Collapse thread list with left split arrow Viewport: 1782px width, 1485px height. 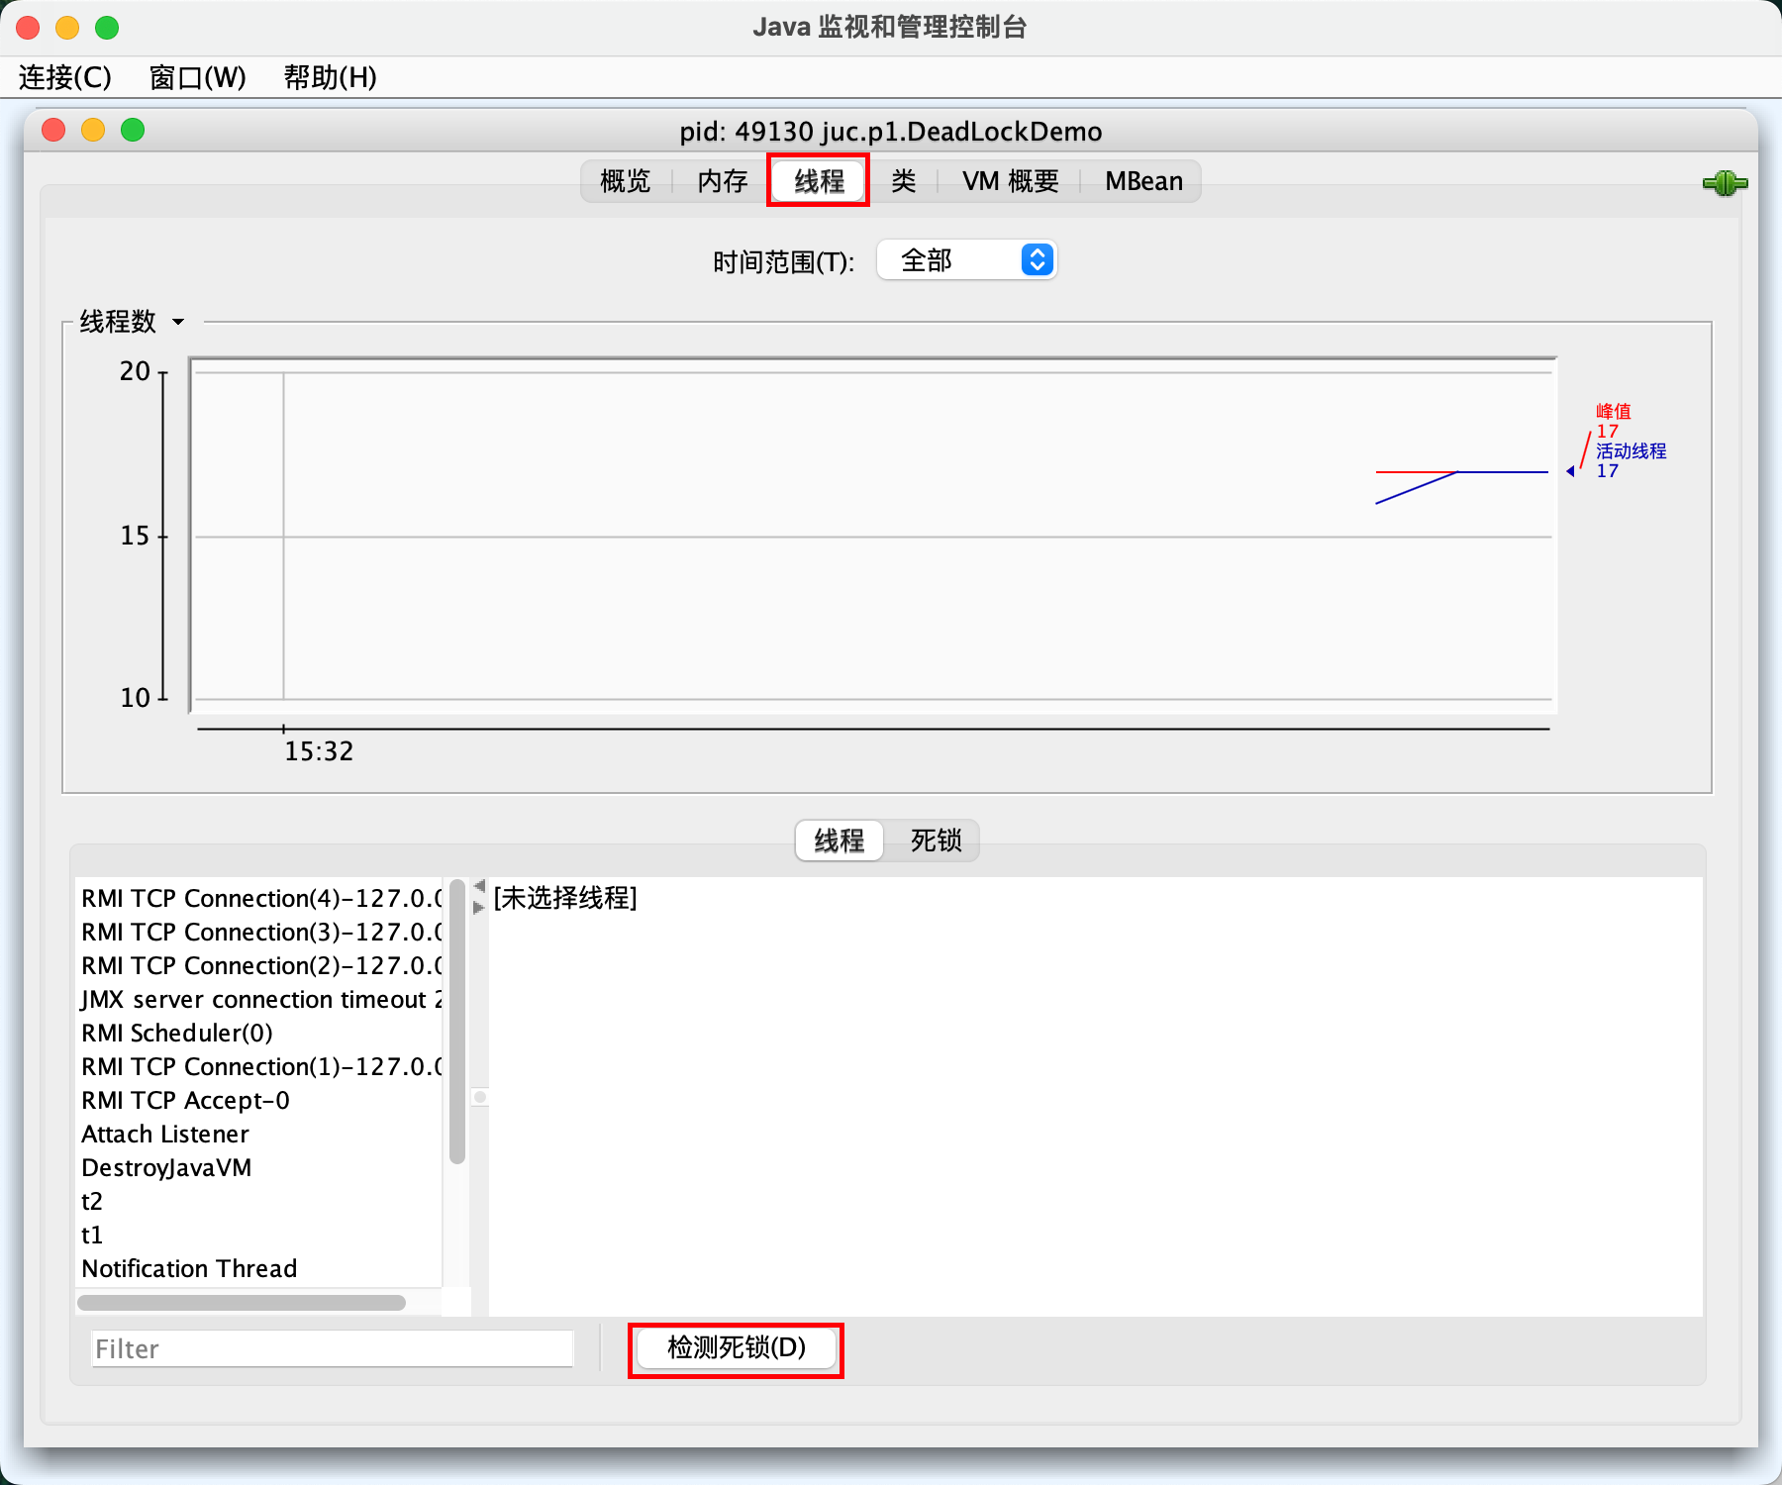click(479, 885)
